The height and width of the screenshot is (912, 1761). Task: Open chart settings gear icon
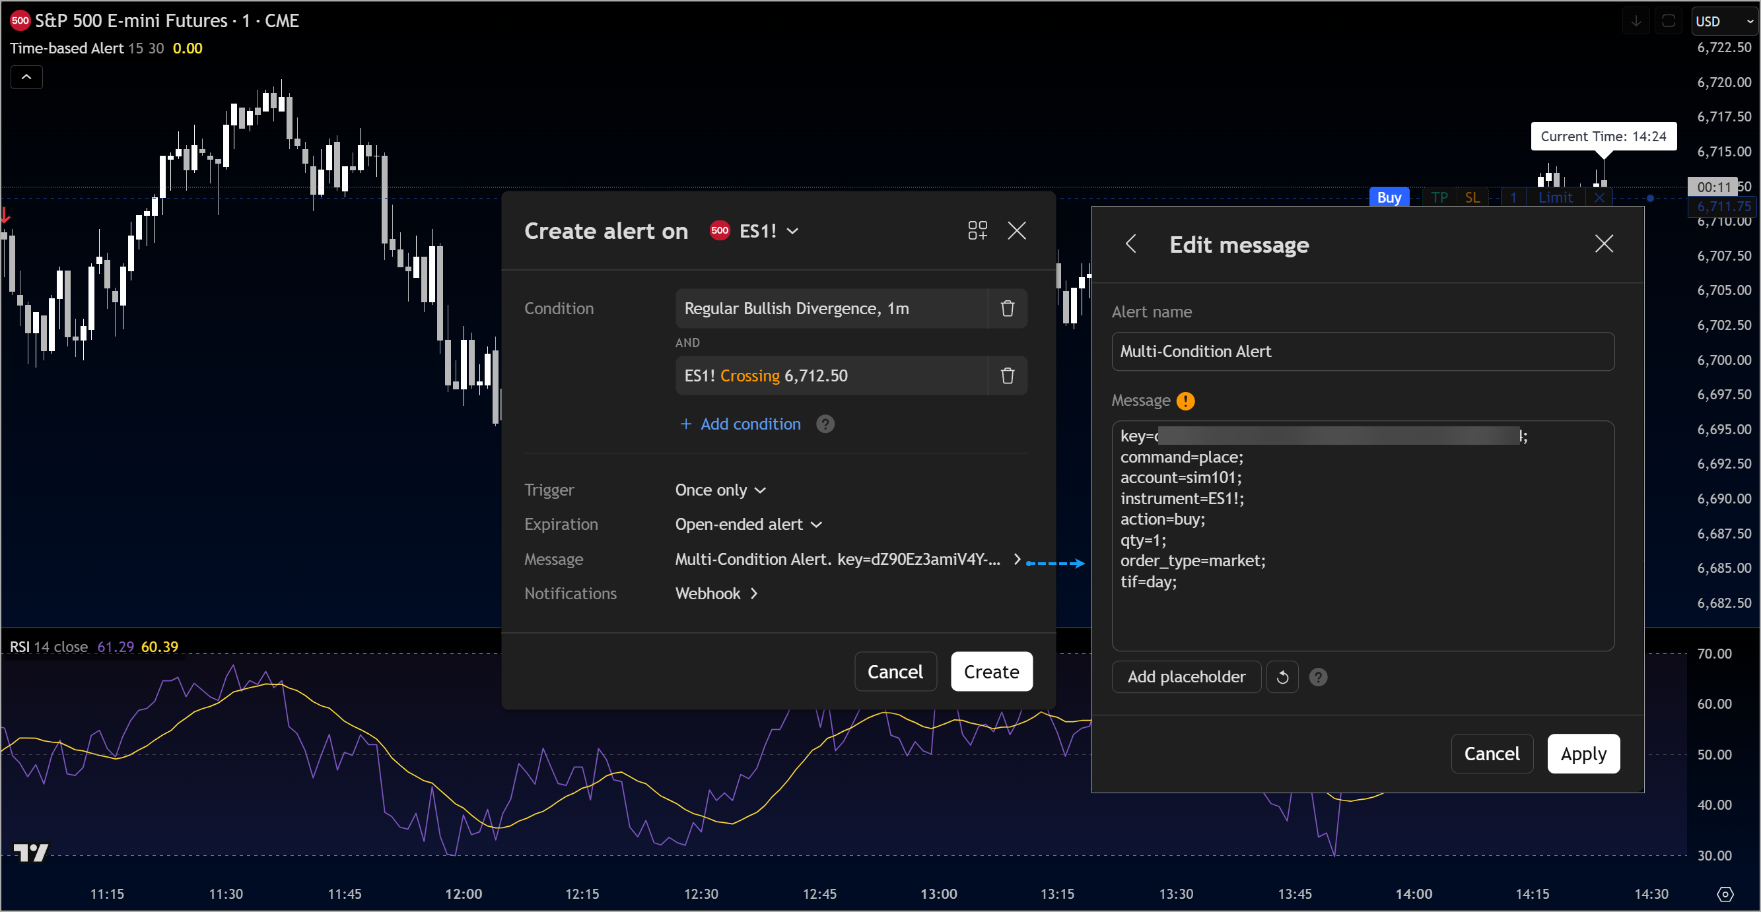pos(1724,894)
